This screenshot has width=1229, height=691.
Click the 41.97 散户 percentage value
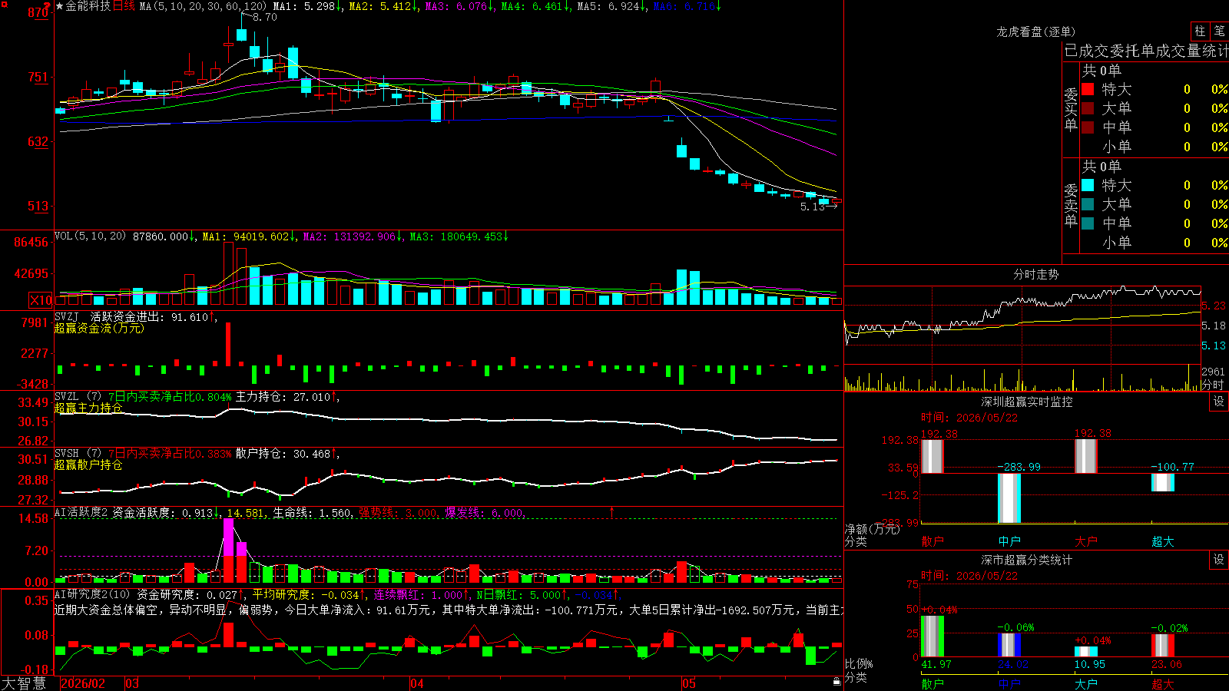click(x=936, y=664)
